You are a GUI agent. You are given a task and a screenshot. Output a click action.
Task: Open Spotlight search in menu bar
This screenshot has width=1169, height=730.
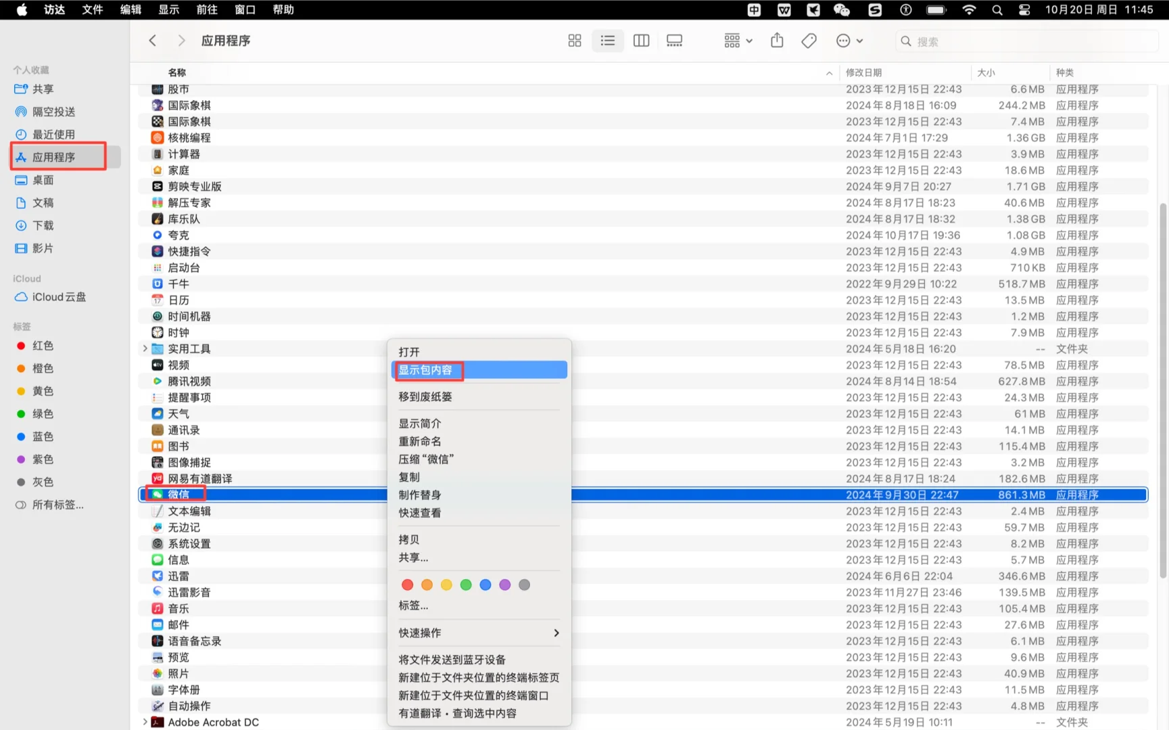click(x=997, y=9)
